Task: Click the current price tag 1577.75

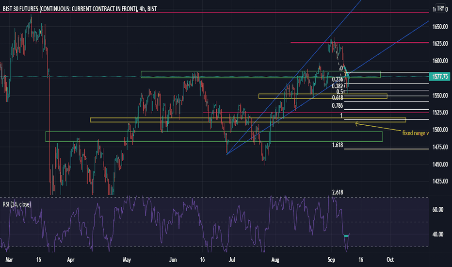Action: click(x=440, y=77)
